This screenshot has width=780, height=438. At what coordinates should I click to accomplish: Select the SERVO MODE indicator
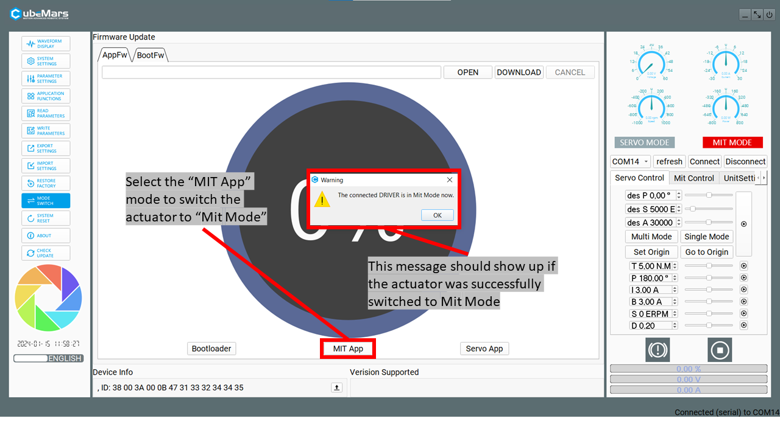click(x=644, y=142)
